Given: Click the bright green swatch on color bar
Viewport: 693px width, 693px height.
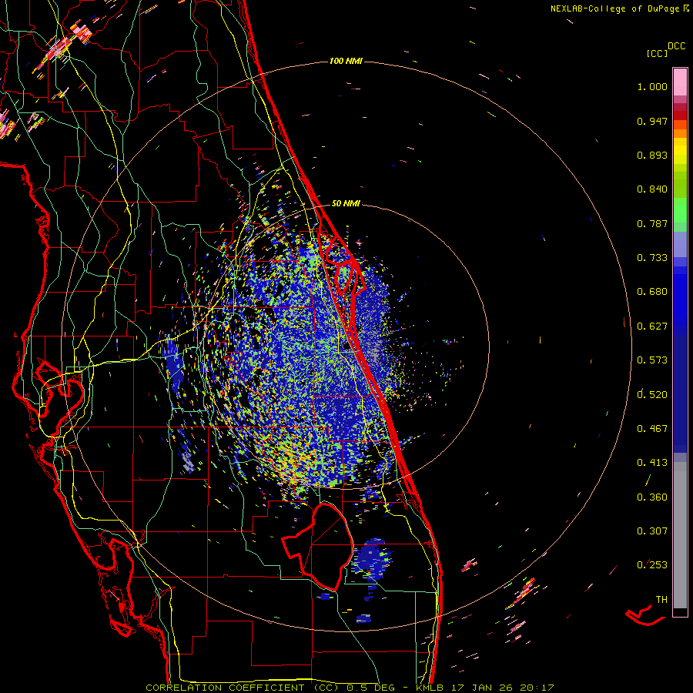Looking at the screenshot, I should point(680,210).
